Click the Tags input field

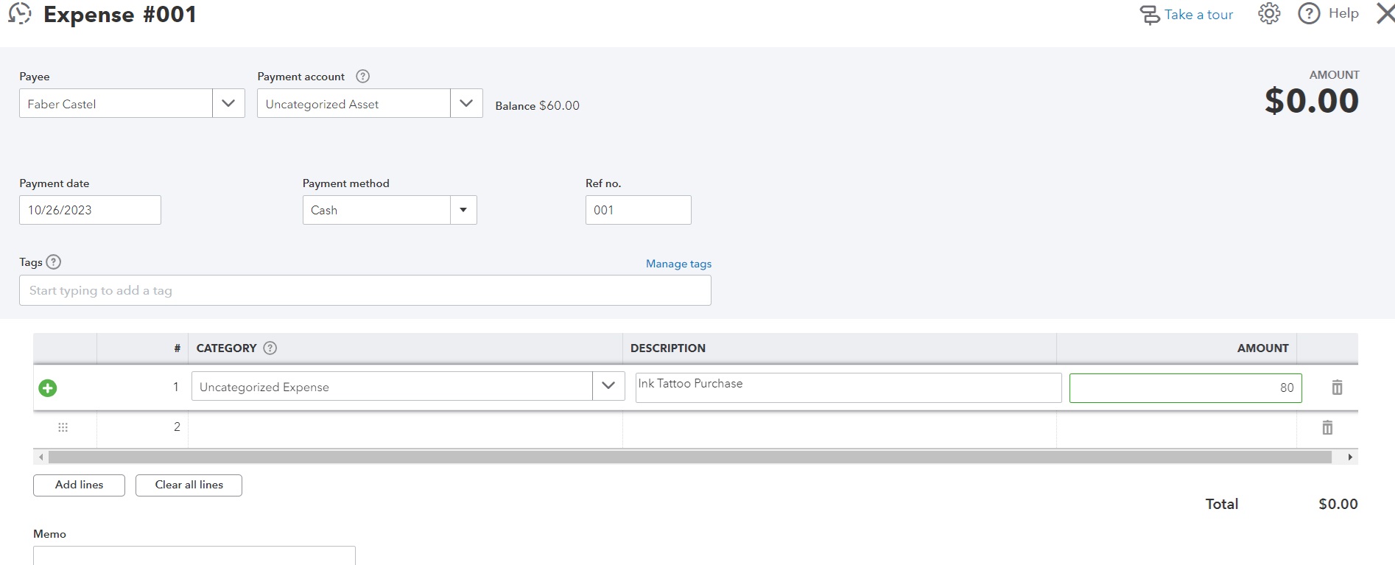[365, 290]
